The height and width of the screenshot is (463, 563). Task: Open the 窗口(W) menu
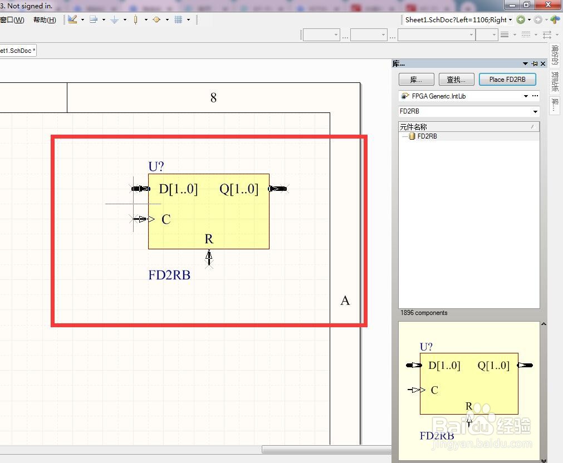[x=12, y=19]
